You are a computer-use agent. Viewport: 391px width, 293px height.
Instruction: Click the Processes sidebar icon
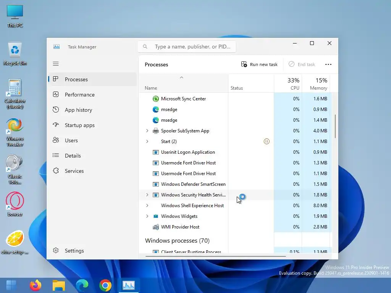point(56,79)
